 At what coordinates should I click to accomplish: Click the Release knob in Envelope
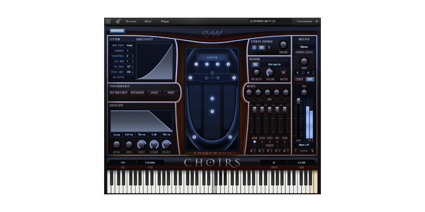click(166, 145)
